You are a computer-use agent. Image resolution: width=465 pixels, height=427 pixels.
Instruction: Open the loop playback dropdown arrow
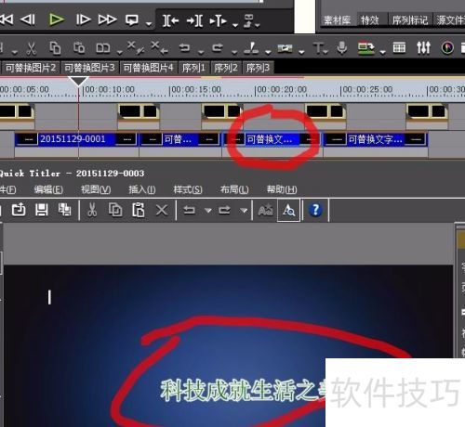tap(149, 23)
